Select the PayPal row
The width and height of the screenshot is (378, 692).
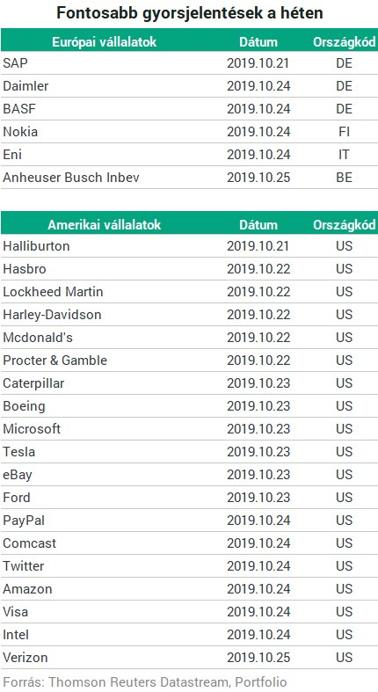click(189, 521)
